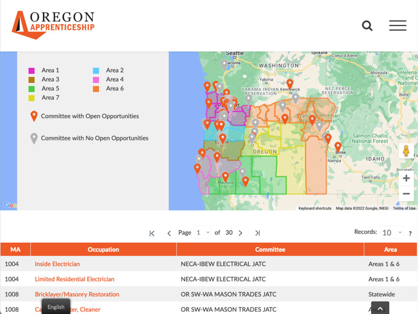Image resolution: width=418 pixels, height=314 pixels.
Task: Jump to the last page of results
Action: (x=257, y=233)
